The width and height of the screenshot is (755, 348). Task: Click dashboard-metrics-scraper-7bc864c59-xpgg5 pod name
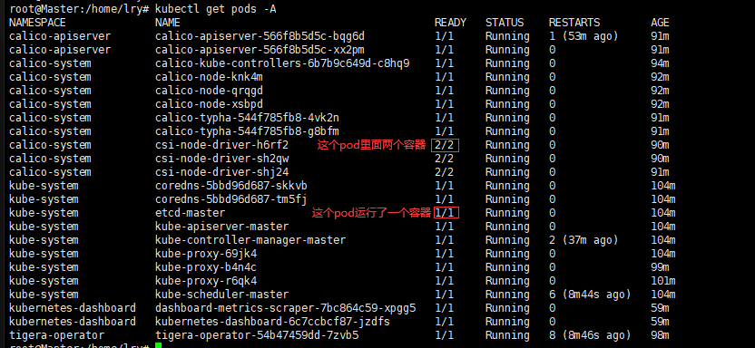pos(286,307)
